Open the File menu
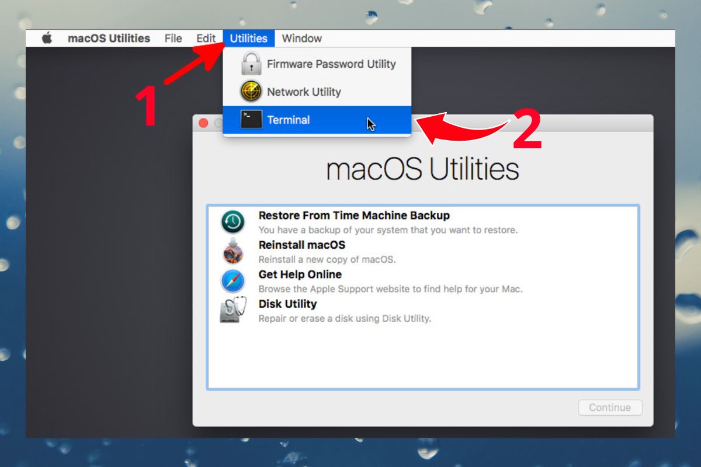 click(173, 39)
